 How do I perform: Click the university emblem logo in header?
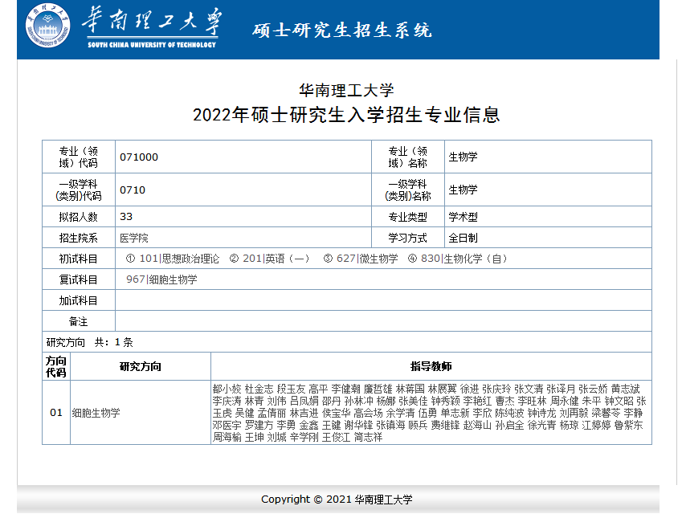click(48, 27)
